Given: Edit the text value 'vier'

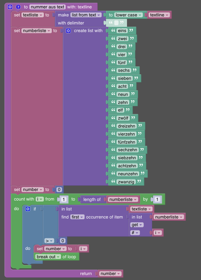Looking at the screenshot, I should point(122,55).
